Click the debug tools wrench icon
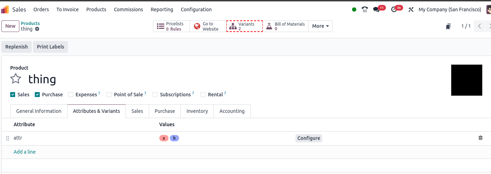Screen dimensions: 491x174 tap(411, 9)
